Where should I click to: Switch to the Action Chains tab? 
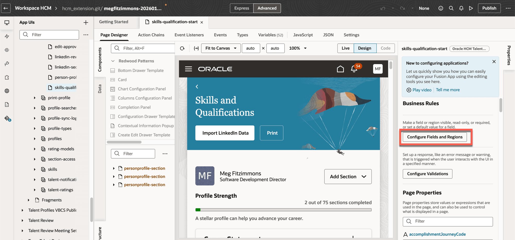click(151, 35)
